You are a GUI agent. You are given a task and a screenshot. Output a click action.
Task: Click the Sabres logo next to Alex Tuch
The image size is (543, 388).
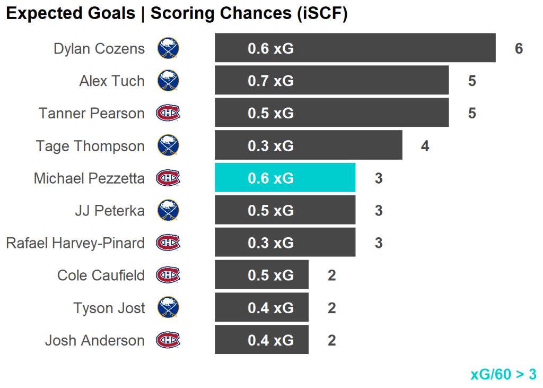168,81
